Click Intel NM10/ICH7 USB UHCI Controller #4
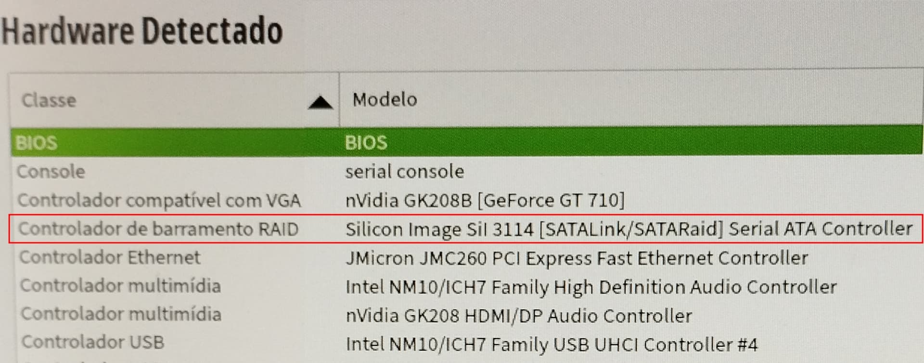Image resolution: width=924 pixels, height=363 pixels. coord(552,344)
